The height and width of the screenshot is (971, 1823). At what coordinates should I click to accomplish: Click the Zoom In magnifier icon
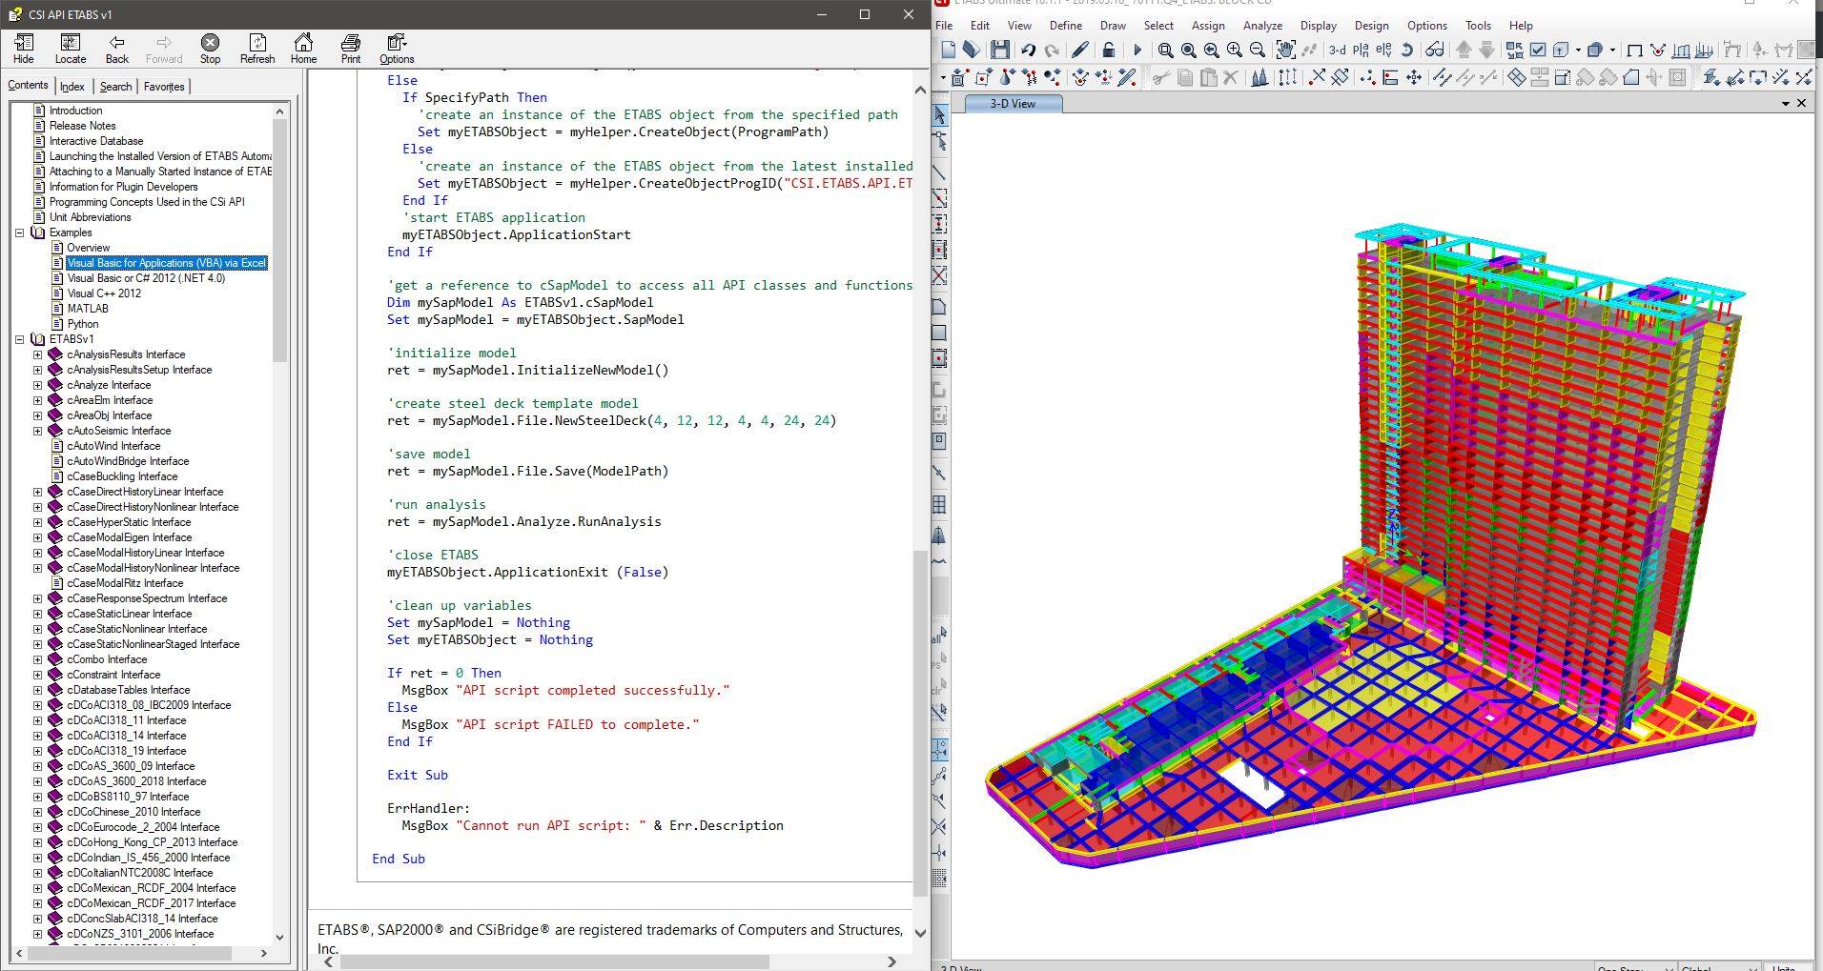pos(1235,50)
